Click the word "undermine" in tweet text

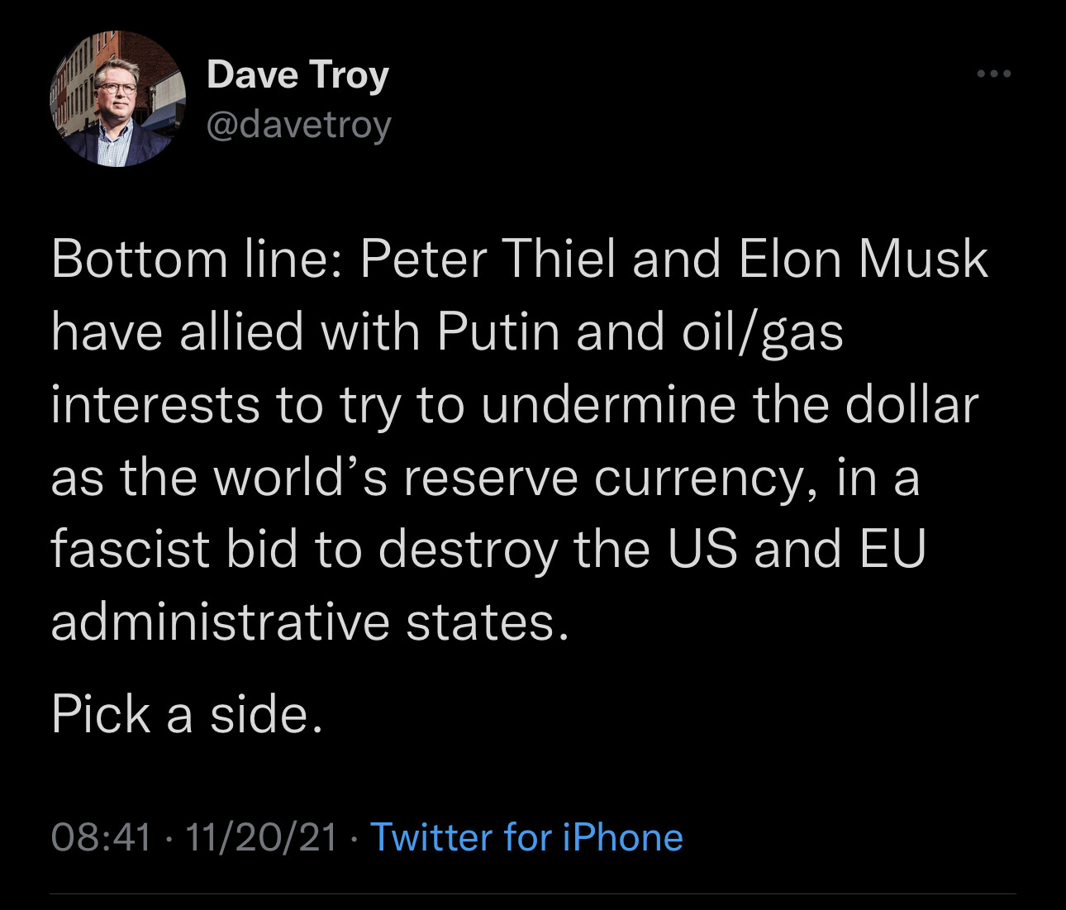(x=608, y=405)
